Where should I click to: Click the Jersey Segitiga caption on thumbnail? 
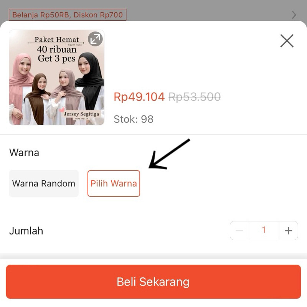(81, 114)
